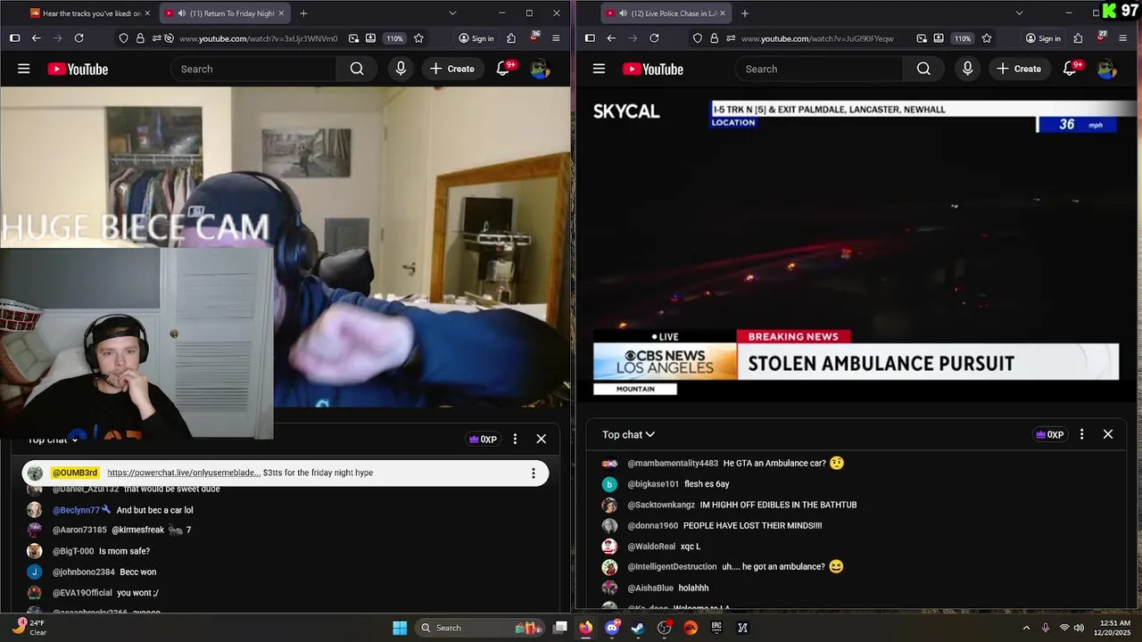Click the search magnifier in left YouTube window

357,69
